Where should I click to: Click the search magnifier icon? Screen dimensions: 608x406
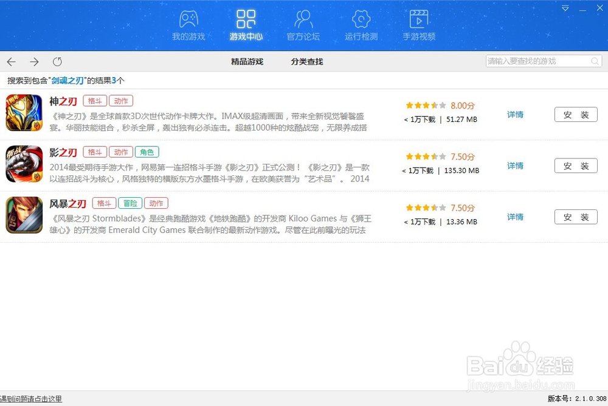pyautogui.click(x=595, y=61)
